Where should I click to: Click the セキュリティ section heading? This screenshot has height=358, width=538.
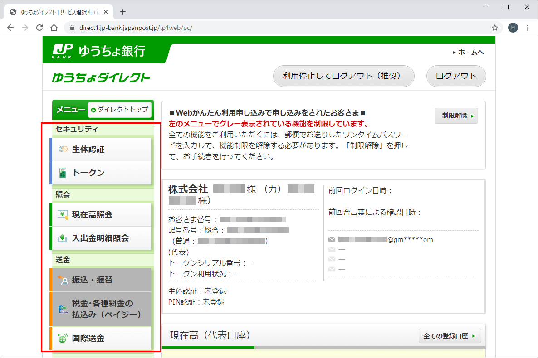tap(77, 129)
